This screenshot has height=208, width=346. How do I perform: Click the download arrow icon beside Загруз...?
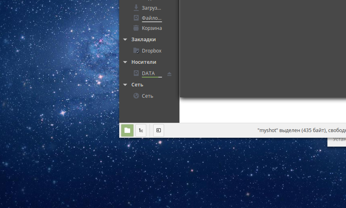pyautogui.click(x=136, y=8)
